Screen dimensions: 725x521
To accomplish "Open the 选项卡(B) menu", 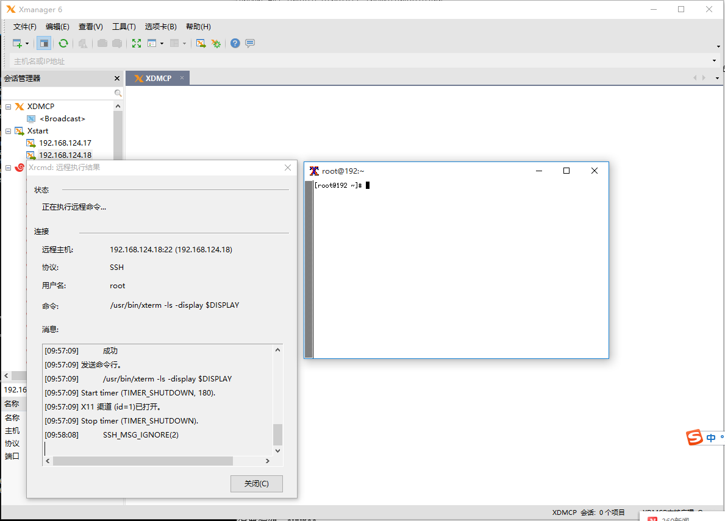I will pos(161,27).
